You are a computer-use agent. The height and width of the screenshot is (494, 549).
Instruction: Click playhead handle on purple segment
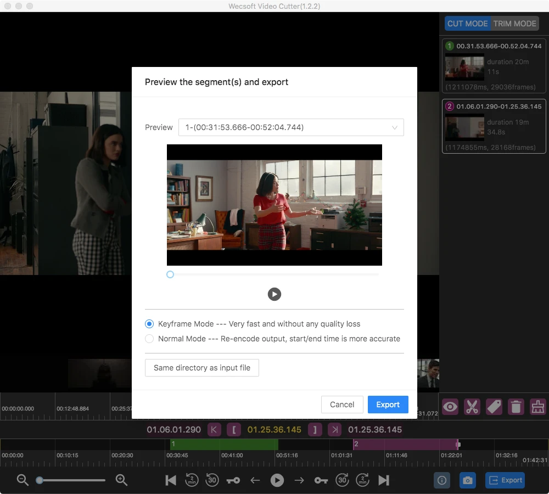[458, 445]
